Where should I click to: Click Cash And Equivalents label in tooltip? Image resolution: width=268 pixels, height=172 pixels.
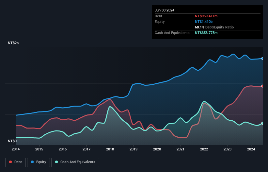[172, 33]
